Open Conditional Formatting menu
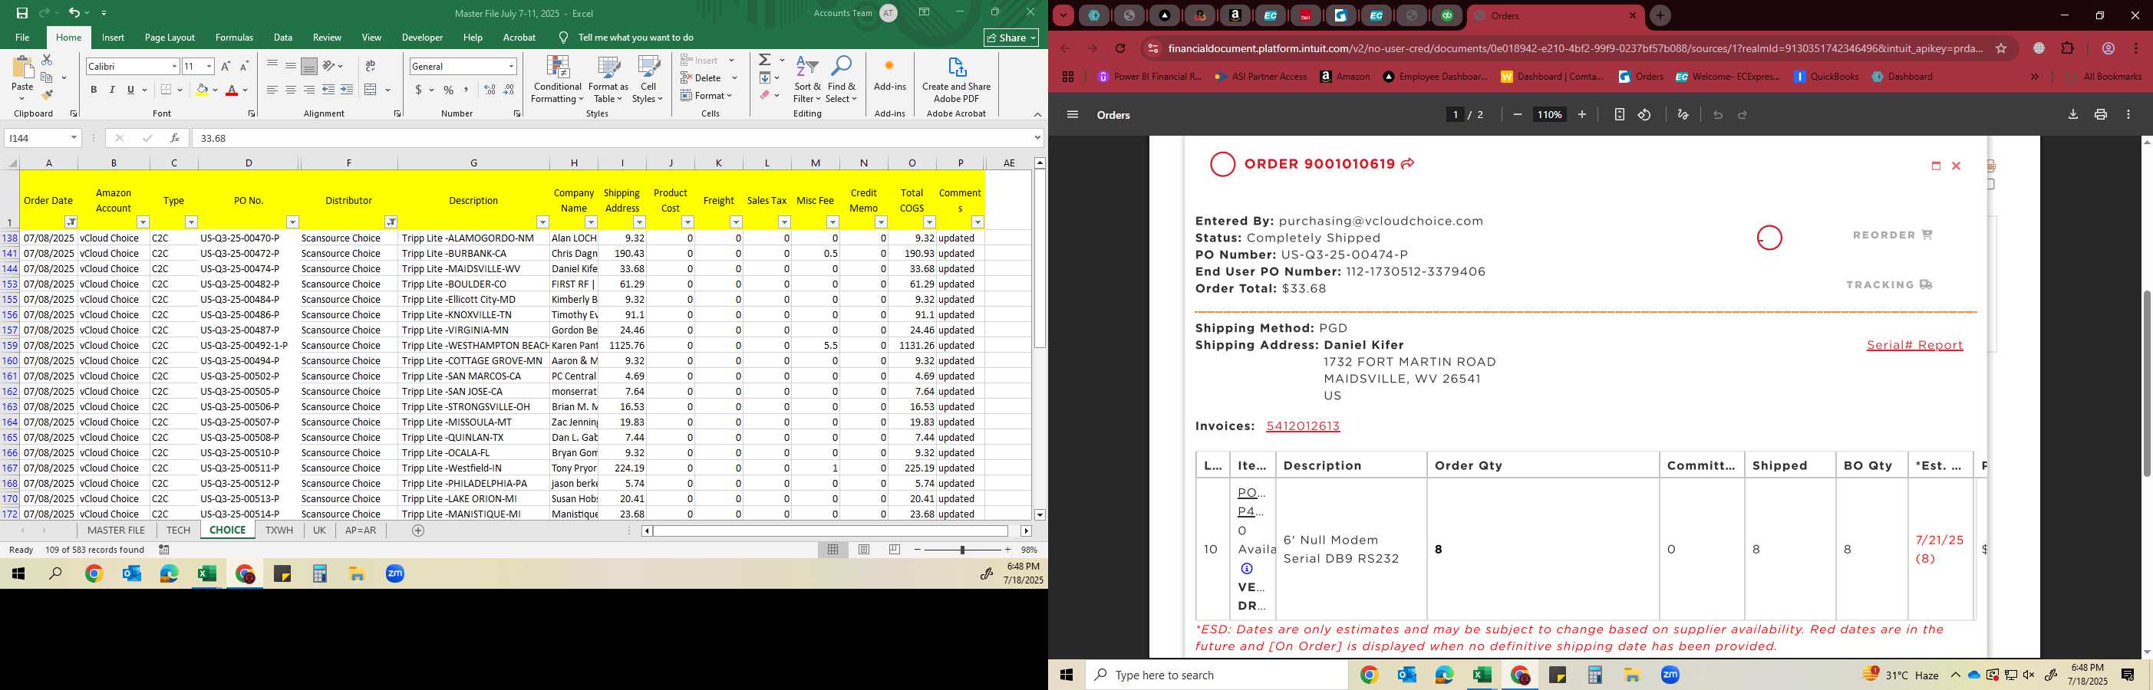Viewport: 2153px width, 690px height. click(558, 80)
